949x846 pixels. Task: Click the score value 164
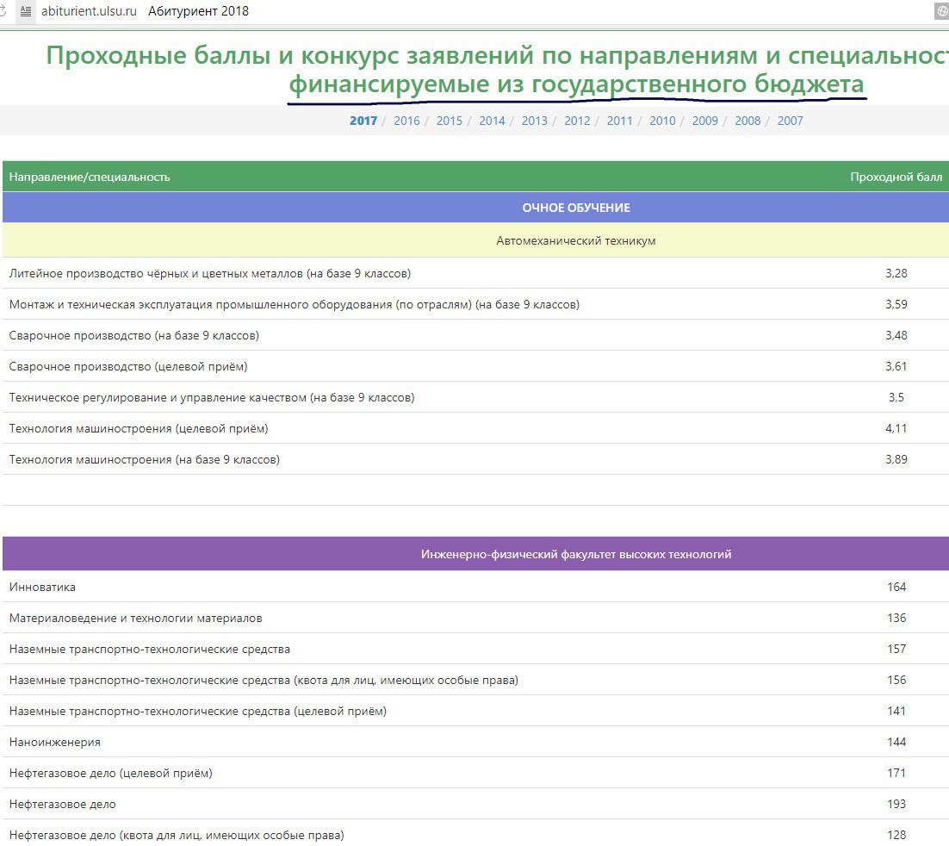click(x=896, y=586)
